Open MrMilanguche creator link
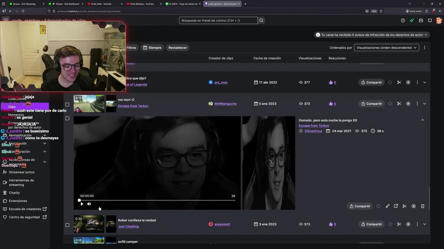444x249 pixels. tap(225, 104)
